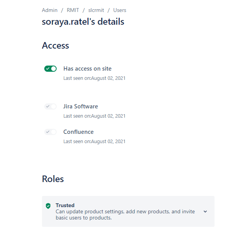Turn off the Has access on site toggle
Image resolution: width=243 pixels, height=243 pixels.
[x=50, y=69]
